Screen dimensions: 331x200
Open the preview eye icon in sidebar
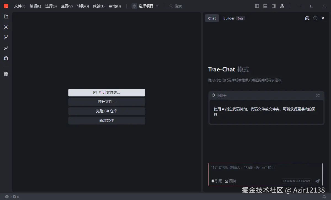pyautogui.click(x=6, y=48)
